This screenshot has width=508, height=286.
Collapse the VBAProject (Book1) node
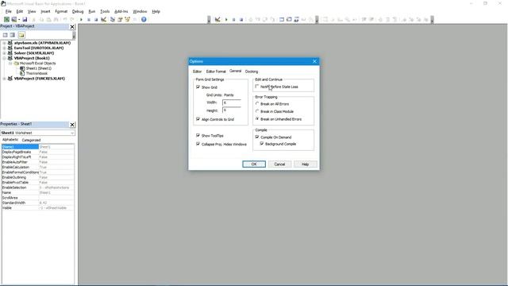(x=4, y=58)
